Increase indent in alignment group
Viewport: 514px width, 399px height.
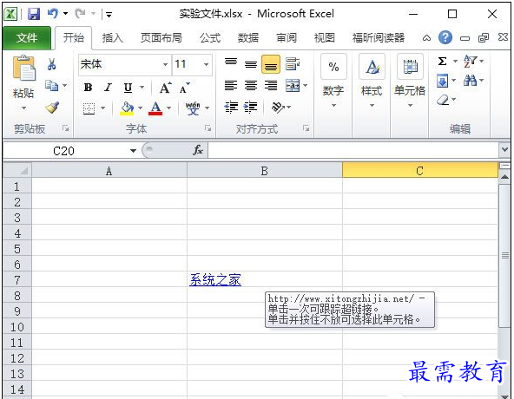(x=251, y=107)
